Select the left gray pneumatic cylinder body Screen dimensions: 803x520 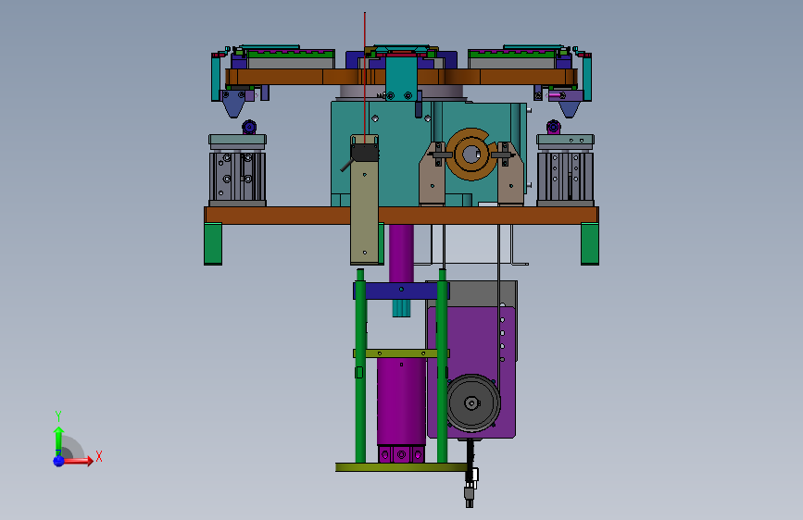pos(237,177)
